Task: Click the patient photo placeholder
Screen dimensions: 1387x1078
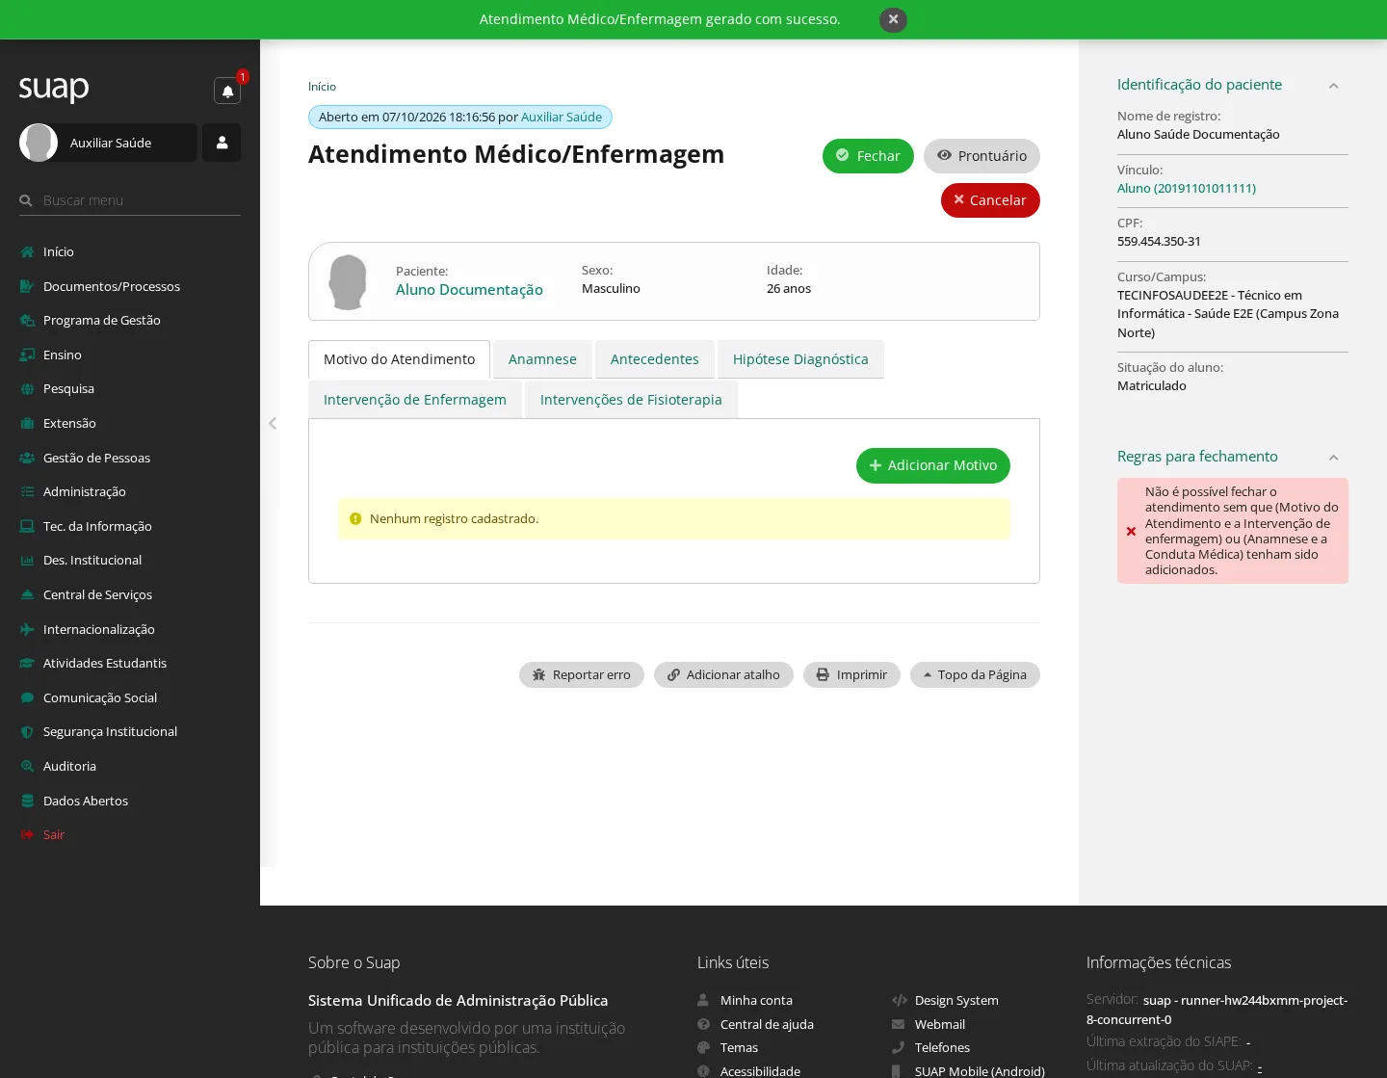Action: (348, 281)
